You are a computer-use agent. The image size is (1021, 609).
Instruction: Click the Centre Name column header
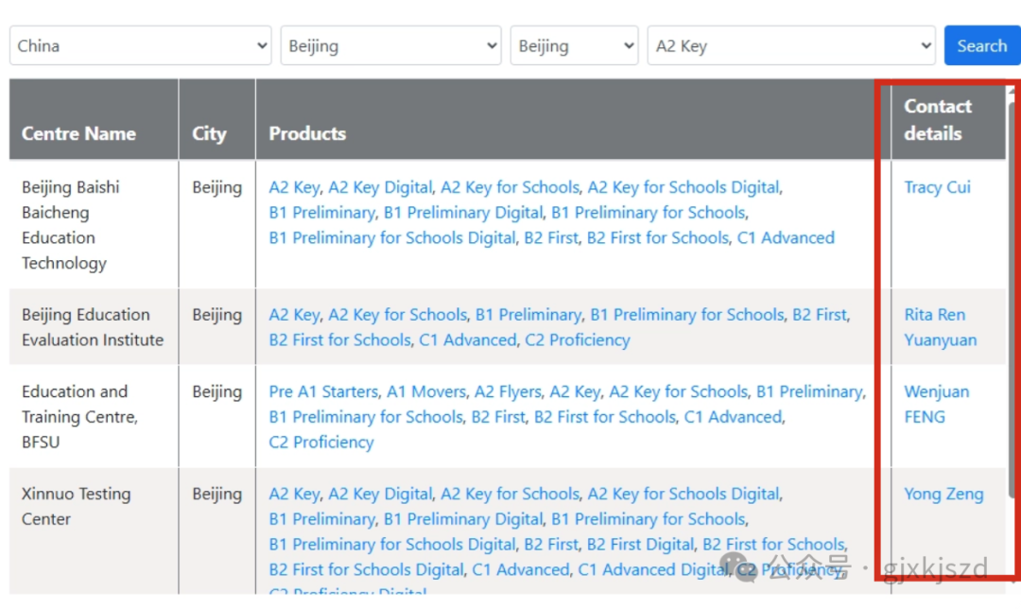point(94,120)
